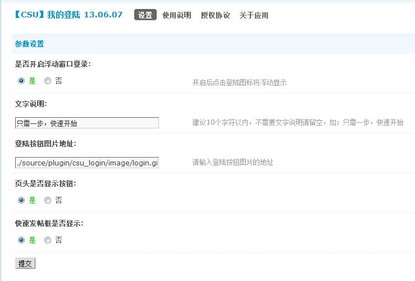Open the 授权协议 tab
The height and width of the screenshot is (281, 415).
click(215, 15)
